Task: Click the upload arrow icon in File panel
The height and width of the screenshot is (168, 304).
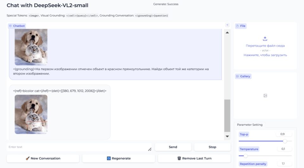Action: (265, 39)
